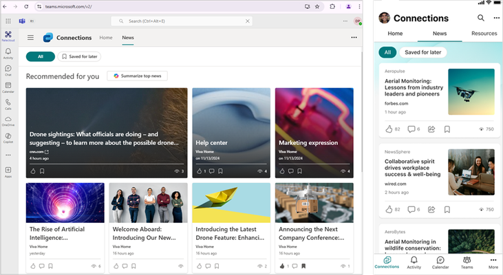Bookmark the Marketing expression card
The width and height of the screenshot is (503, 275).
(x=299, y=171)
